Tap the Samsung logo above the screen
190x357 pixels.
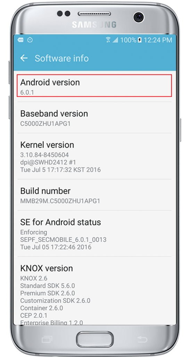94,25
